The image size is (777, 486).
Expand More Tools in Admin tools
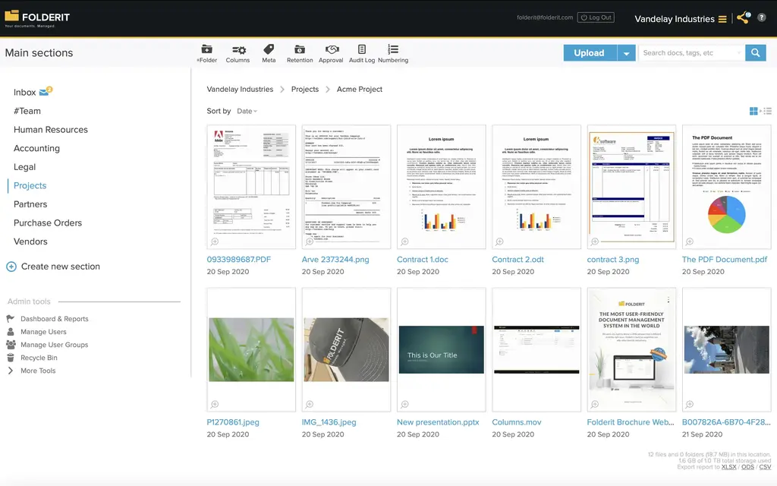38,371
